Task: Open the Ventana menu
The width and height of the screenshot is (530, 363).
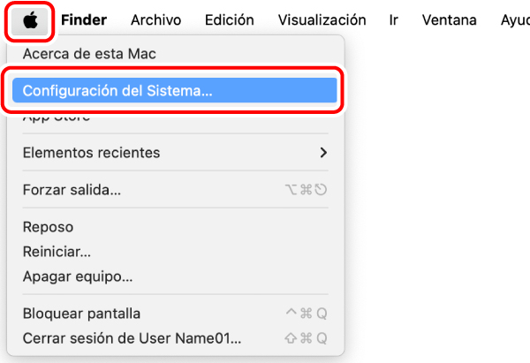Action: (449, 19)
